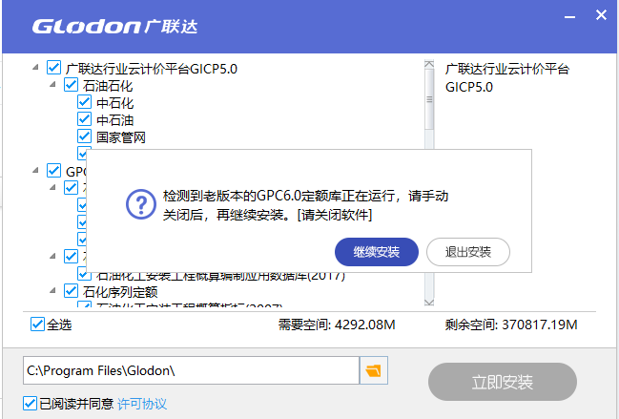Select the 中石化 tree item label
The height and width of the screenshot is (419, 619).
pos(114,103)
